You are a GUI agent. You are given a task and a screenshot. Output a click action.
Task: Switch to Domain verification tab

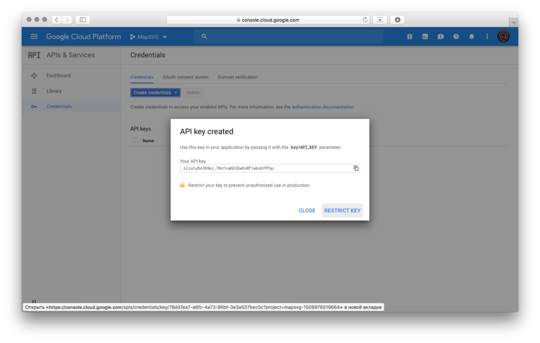[238, 77]
